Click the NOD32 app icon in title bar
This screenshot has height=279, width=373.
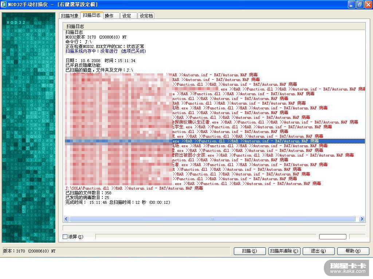click(x=4, y=4)
